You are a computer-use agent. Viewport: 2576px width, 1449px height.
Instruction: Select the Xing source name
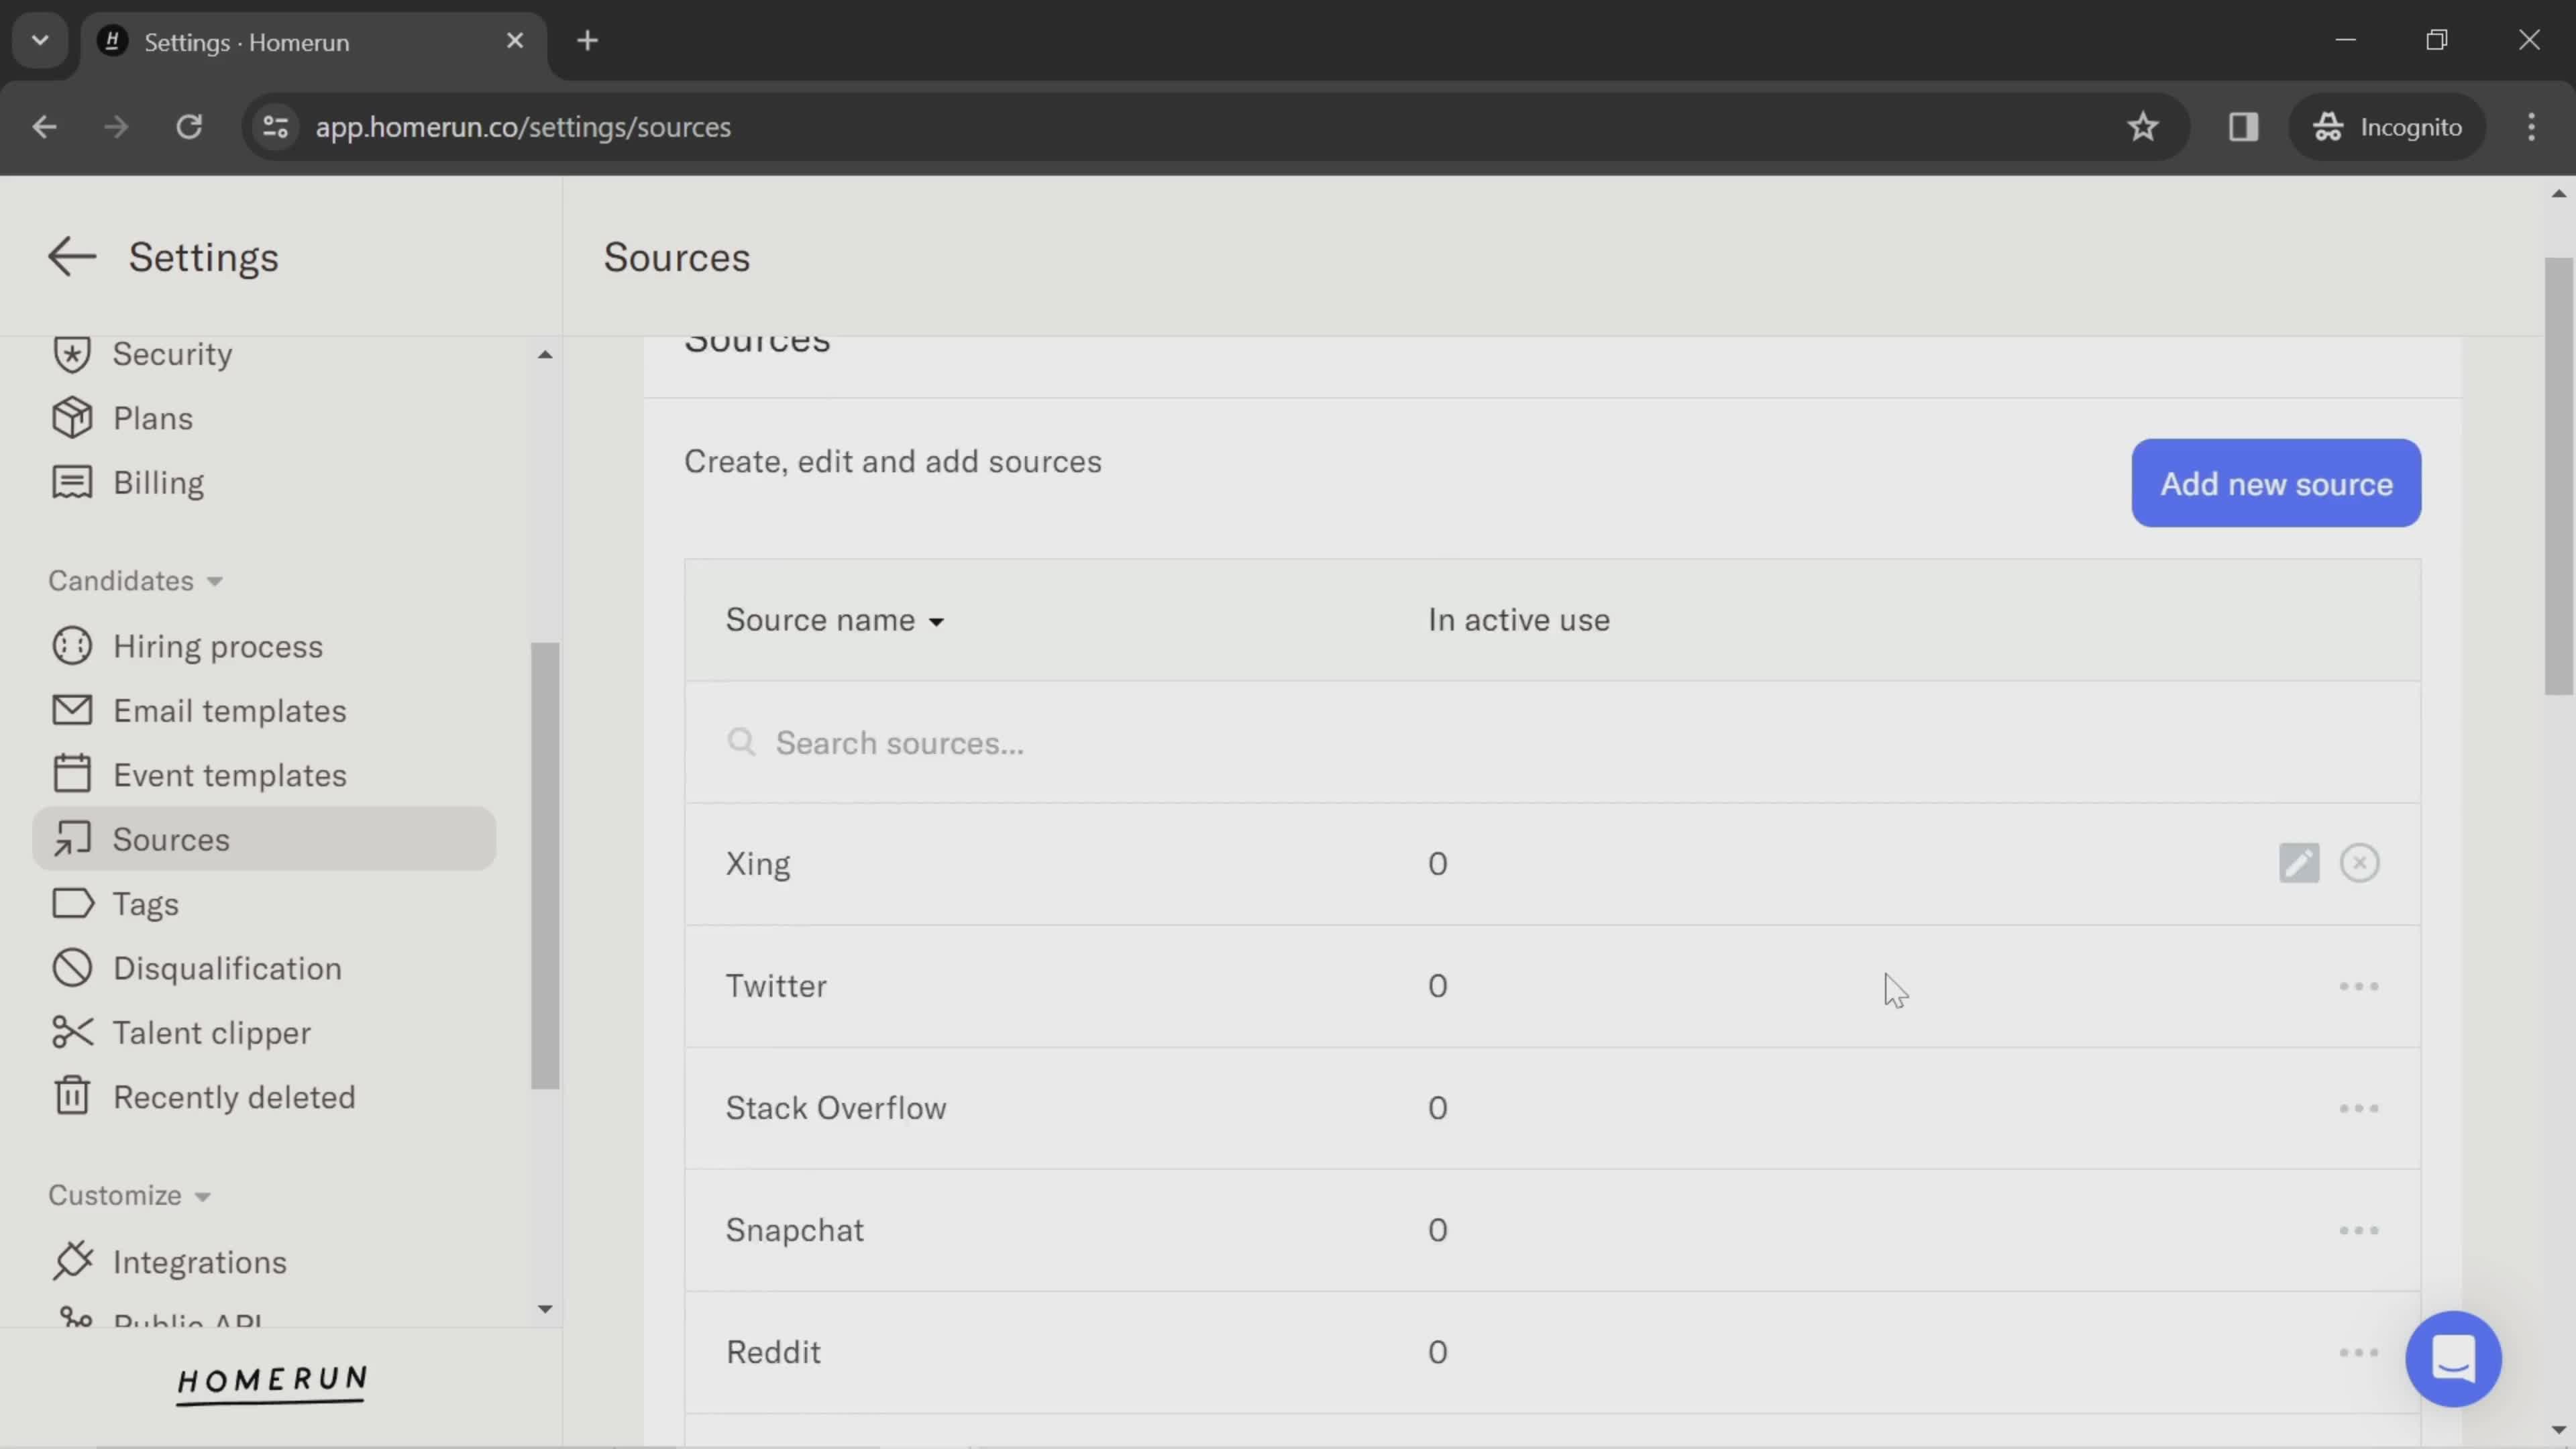[758, 864]
